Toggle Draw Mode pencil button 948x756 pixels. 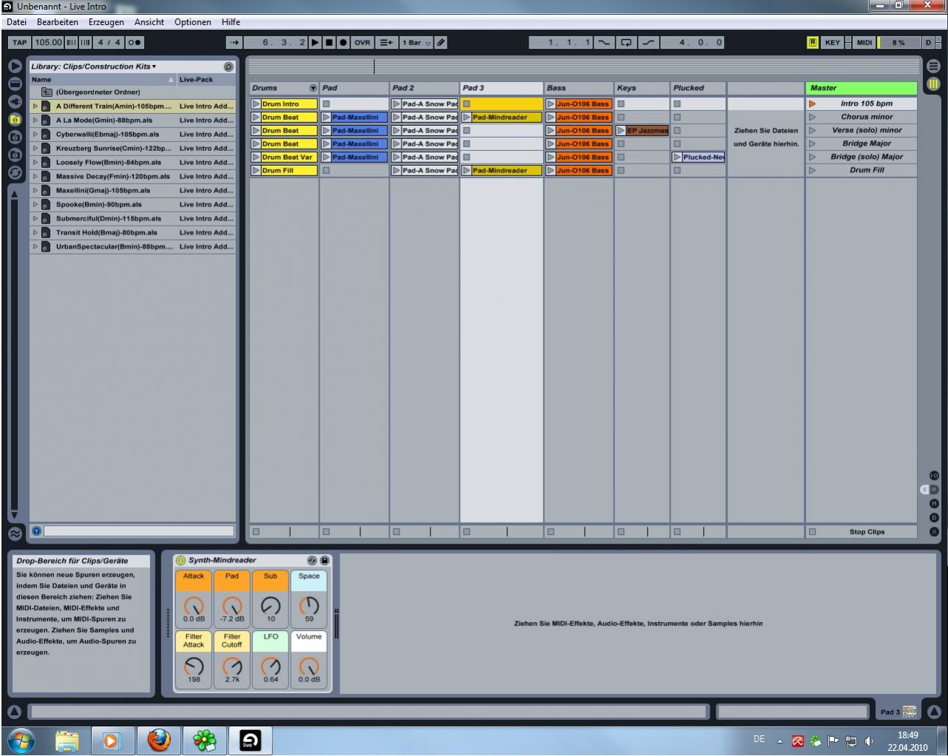(x=441, y=43)
